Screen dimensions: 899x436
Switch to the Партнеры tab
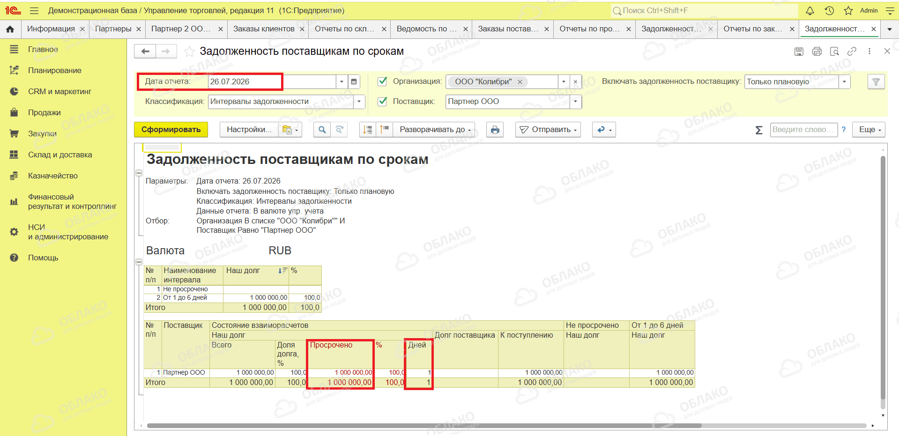point(113,29)
